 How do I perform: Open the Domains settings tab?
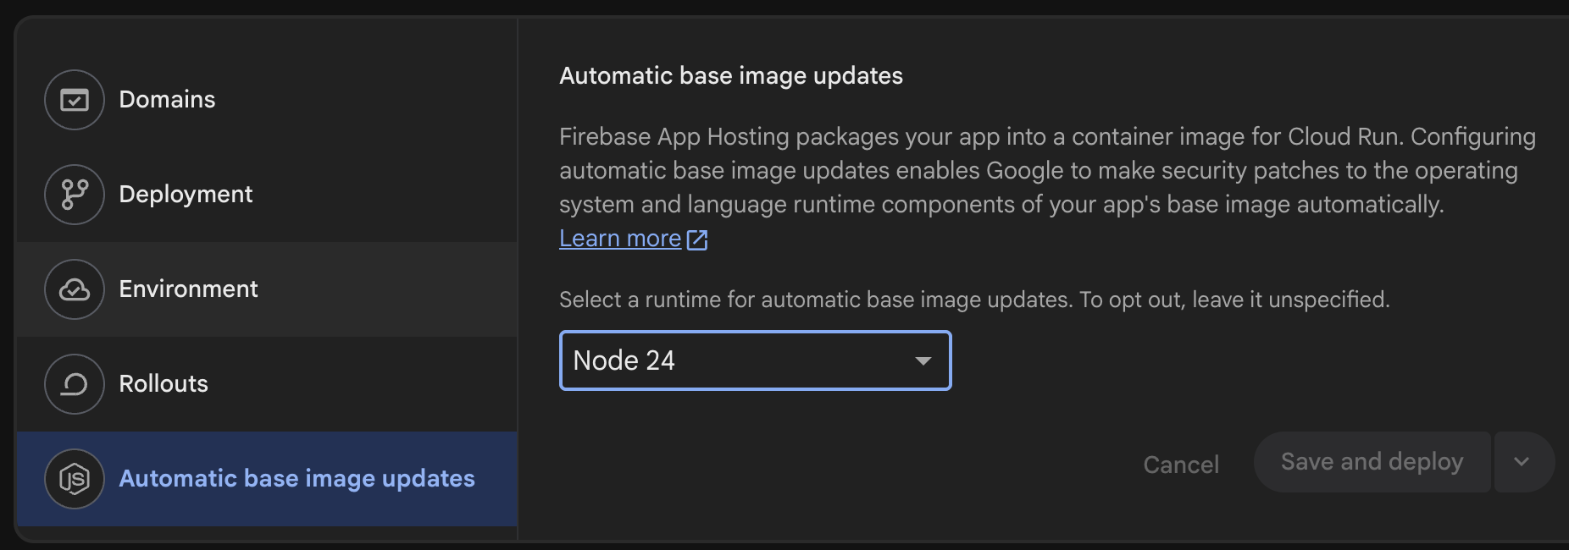[x=267, y=100]
